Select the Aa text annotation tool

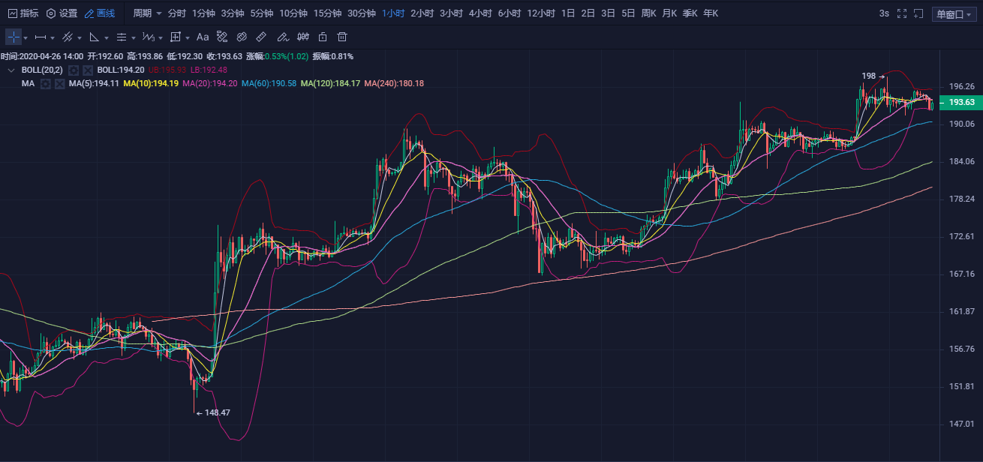pyautogui.click(x=203, y=37)
